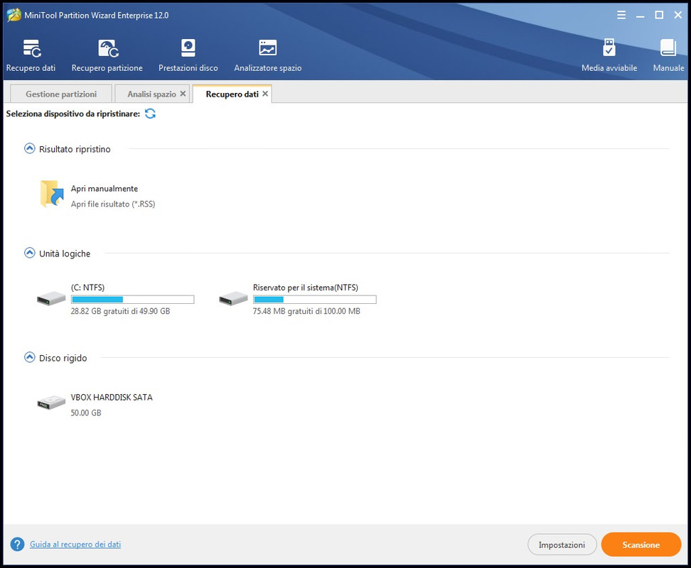Image resolution: width=691 pixels, height=568 pixels.
Task: Open the hamburger menu in title bar
Action: click(621, 16)
